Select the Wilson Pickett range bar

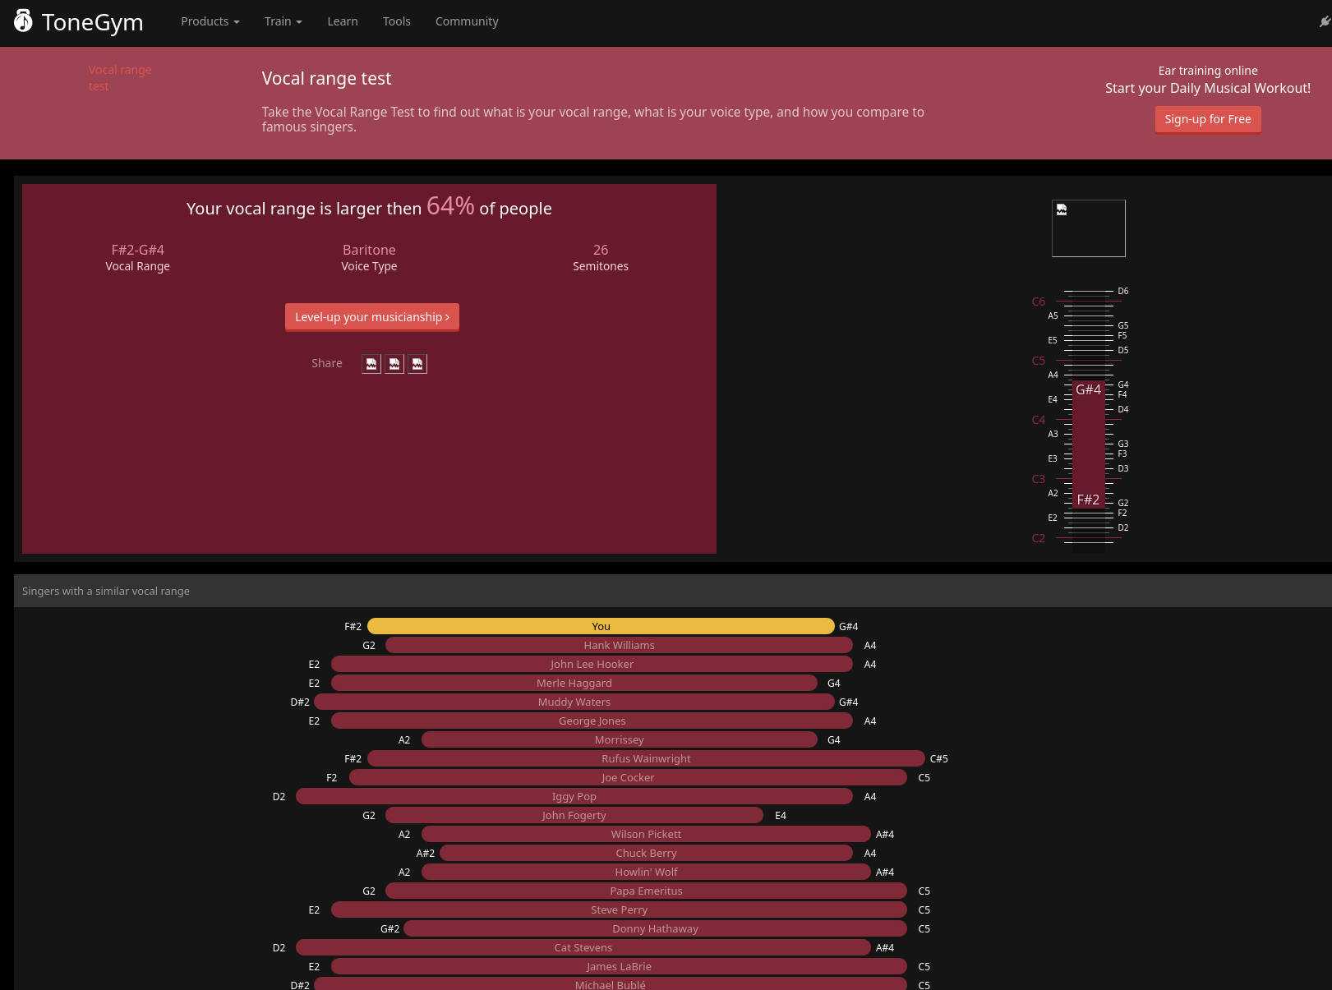click(x=647, y=834)
